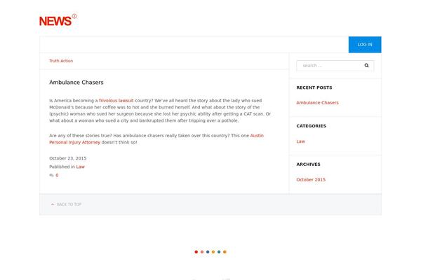The width and height of the screenshot is (421, 280).
Task: Click the dark blue dot at bottom
Action: coord(208,252)
